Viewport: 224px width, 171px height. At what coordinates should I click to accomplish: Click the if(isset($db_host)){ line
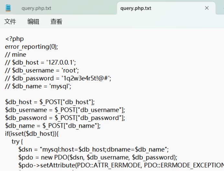coord(32,134)
